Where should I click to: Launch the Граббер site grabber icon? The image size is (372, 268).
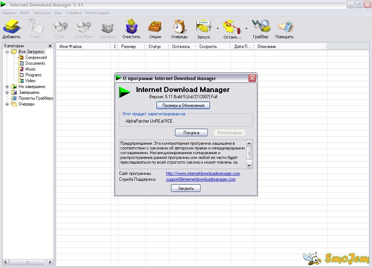tap(261, 26)
